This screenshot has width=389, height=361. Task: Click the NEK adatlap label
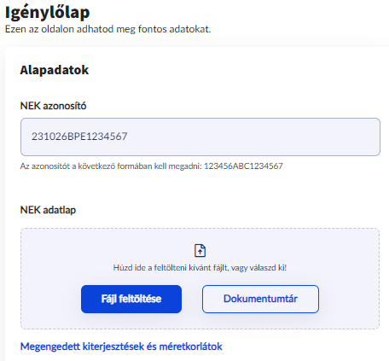tap(48, 210)
